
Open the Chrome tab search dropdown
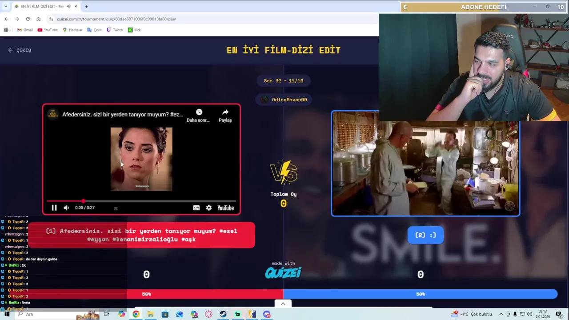(6, 6)
